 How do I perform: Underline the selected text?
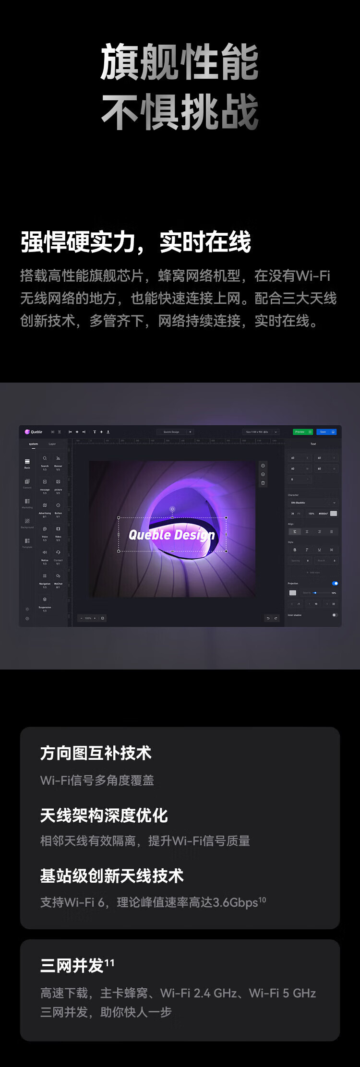point(319,550)
